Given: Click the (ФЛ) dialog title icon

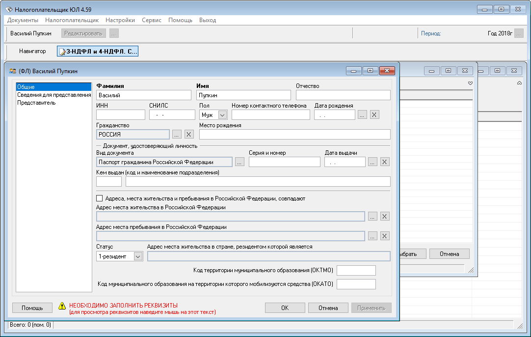Looking at the screenshot, I should [13, 71].
